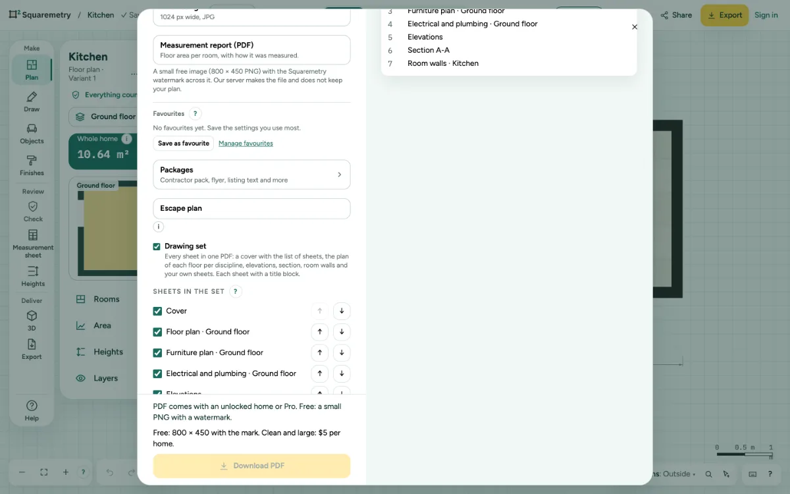Open the Help button in the sidebar
The height and width of the screenshot is (494, 790).
pyautogui.click(x=32, y=410)
